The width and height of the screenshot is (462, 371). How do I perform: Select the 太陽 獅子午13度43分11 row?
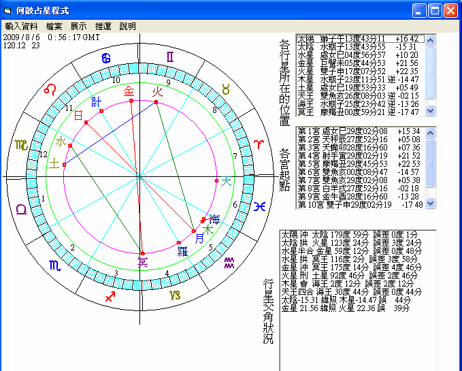361,39
